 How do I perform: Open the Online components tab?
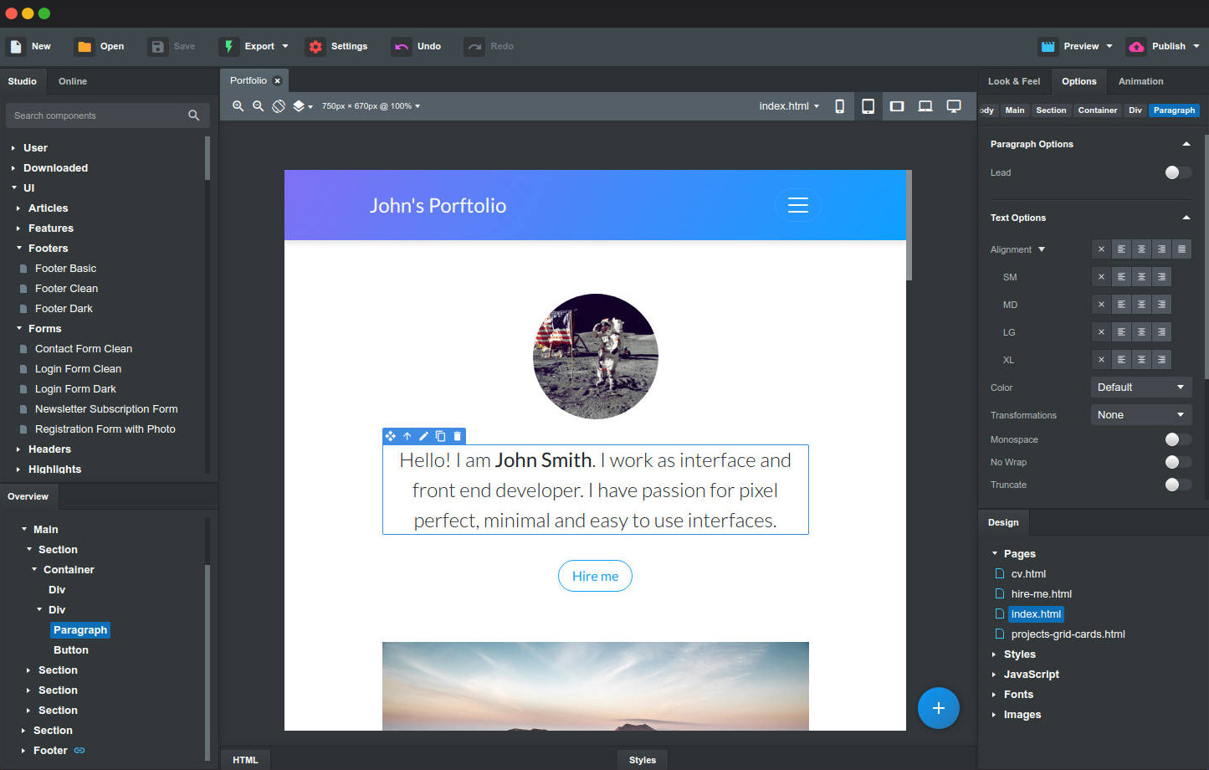coord(72,81)
